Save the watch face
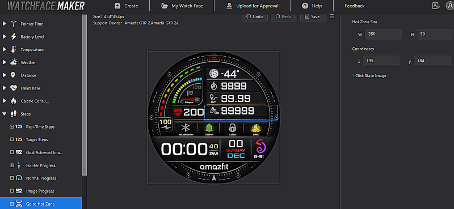 pyautogui.click(x=313, y=17)
